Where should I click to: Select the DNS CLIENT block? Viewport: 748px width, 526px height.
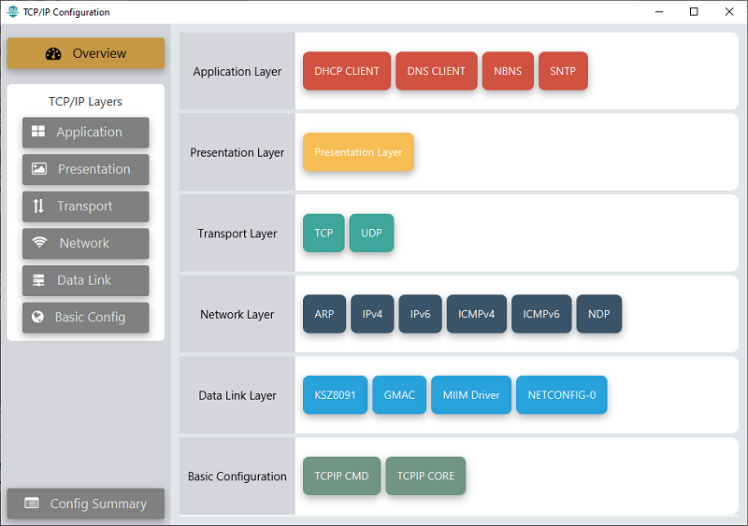[437, 71]
